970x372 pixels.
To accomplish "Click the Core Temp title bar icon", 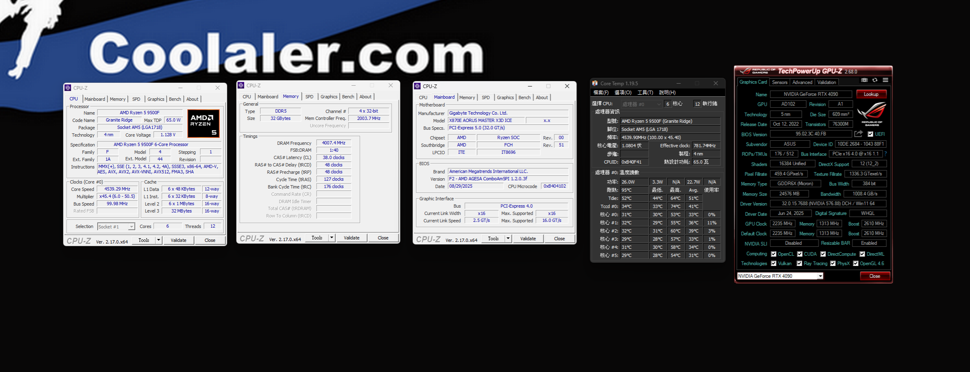I will point(595,83).
